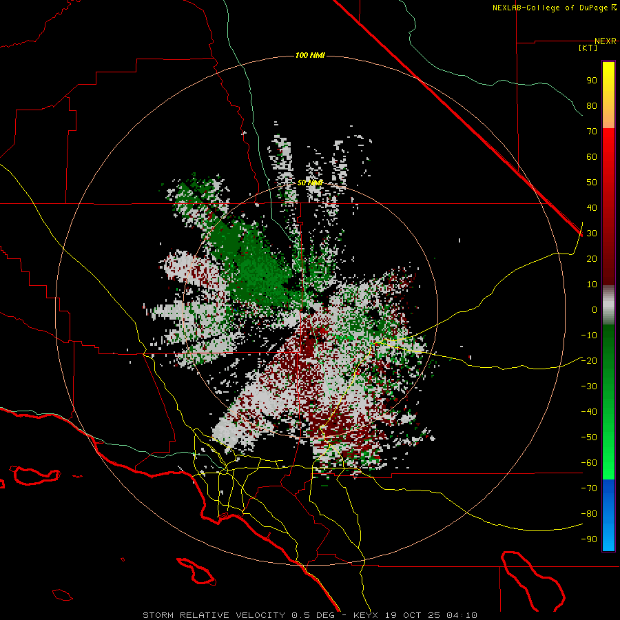Viewport: 620px width, 620px height.
Task: Click the -50 value on the velocity scale
Action: click(589, 437)
